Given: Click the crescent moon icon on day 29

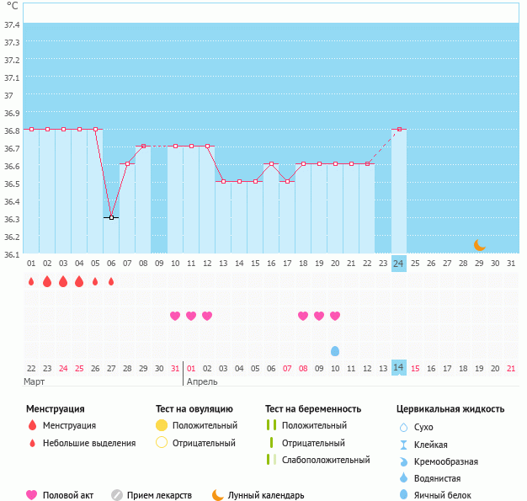Looking at the screenshot, I should 479,245.
